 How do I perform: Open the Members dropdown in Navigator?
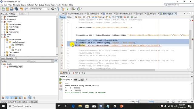pos(15,61)
